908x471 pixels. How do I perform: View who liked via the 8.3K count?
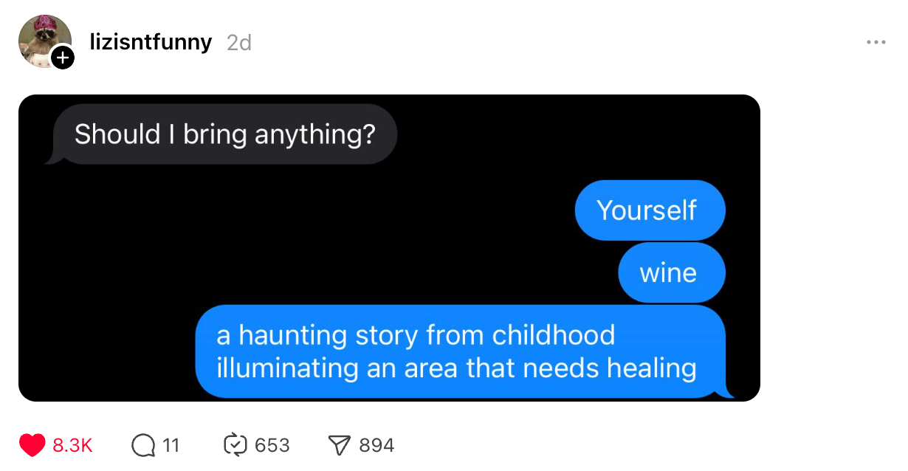click(72, 445)
